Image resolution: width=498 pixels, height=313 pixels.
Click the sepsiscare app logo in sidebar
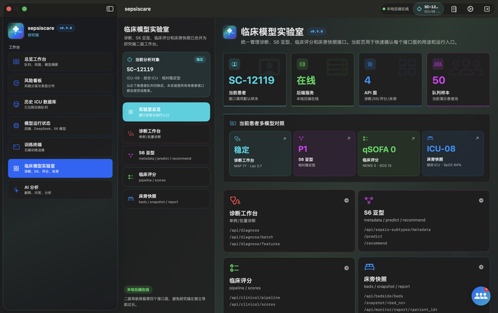click(x=16, y=30)
